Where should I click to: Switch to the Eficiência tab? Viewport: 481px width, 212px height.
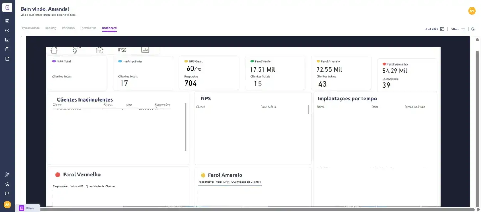coord(68,28)
